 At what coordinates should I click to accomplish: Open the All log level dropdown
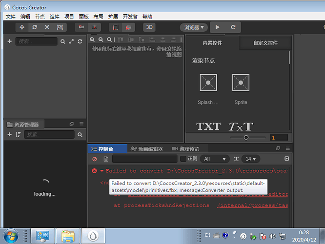(x=215, y=159)
